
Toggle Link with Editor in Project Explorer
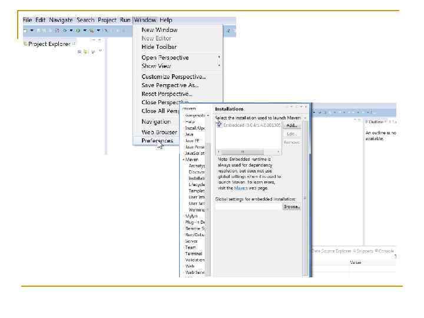(86, 51)
